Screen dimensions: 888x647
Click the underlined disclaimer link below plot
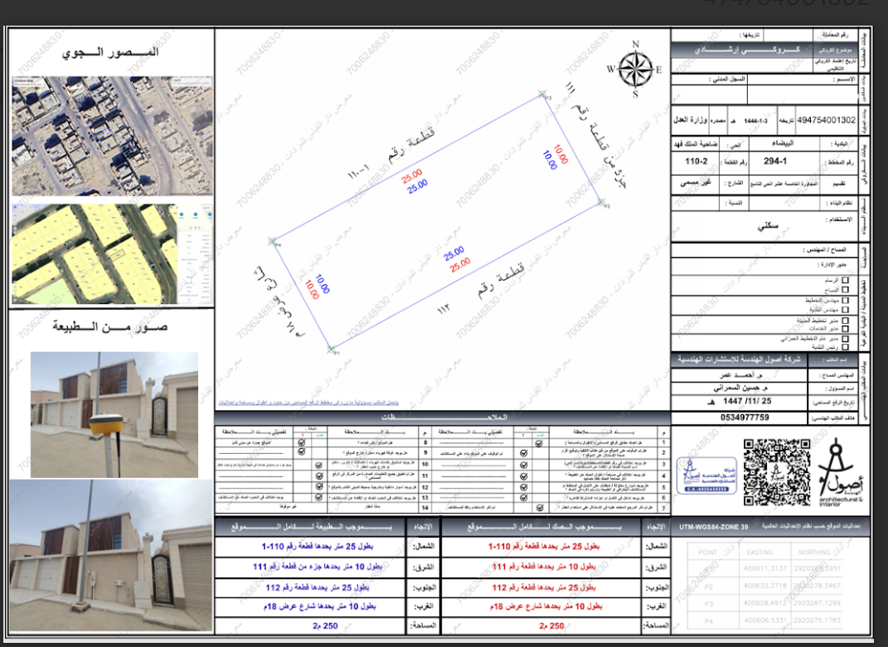pos(308,403)
